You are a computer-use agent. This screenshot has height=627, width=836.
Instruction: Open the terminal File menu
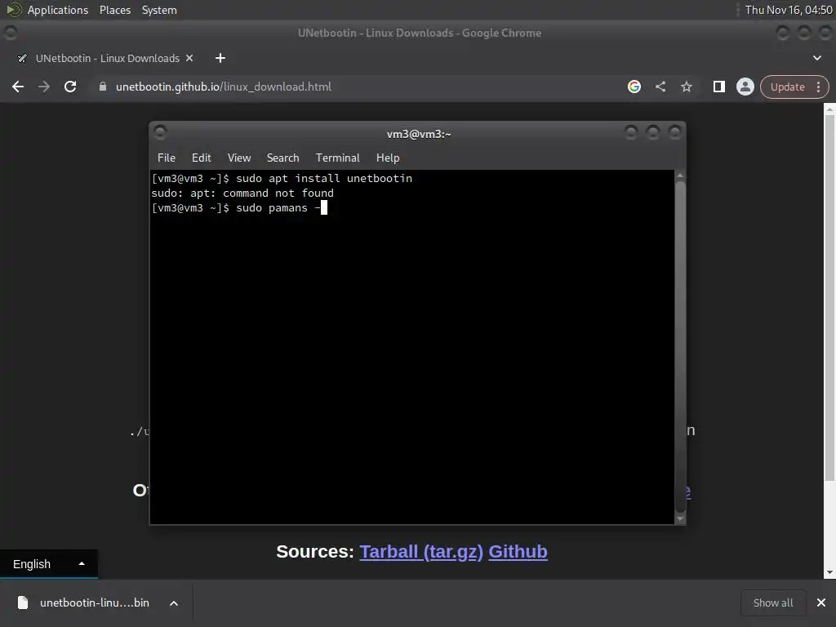[x=167, y=158]
